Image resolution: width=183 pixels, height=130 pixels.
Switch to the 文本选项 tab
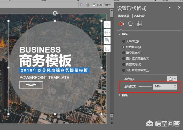point(139,16)
